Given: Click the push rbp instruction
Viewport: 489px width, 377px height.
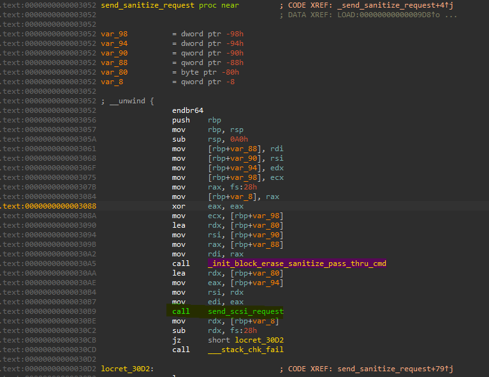Looking at the screenshot, I should pos(196,120).
